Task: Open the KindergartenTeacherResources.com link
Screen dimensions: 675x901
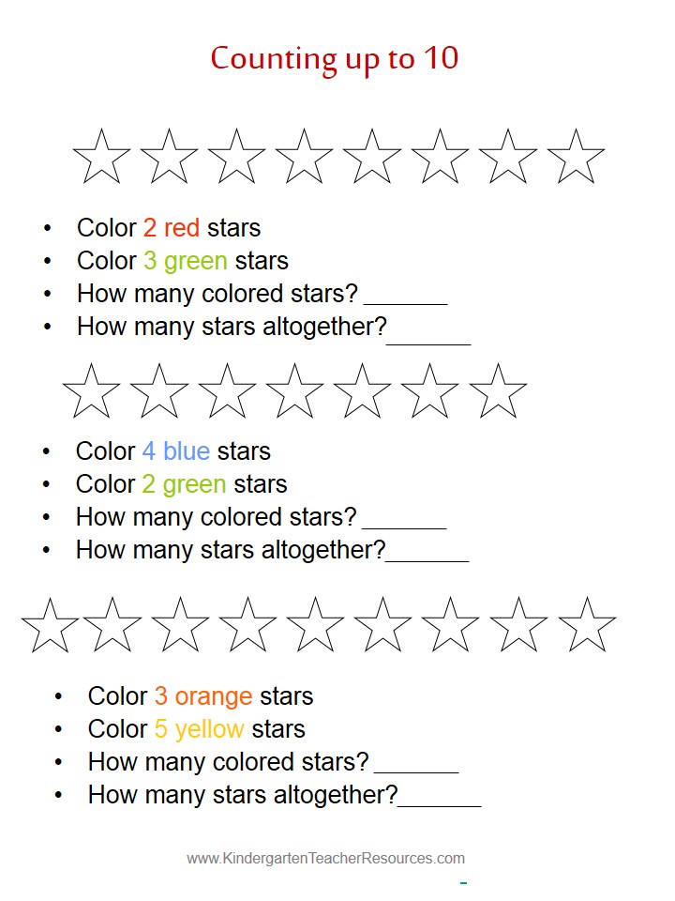Action: tap(325, 859)
